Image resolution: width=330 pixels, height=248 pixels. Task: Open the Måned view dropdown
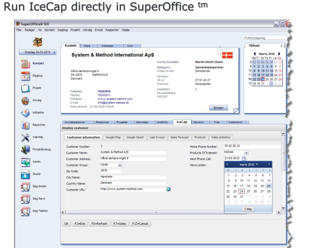pyautogui.click(x=282, y=46)
